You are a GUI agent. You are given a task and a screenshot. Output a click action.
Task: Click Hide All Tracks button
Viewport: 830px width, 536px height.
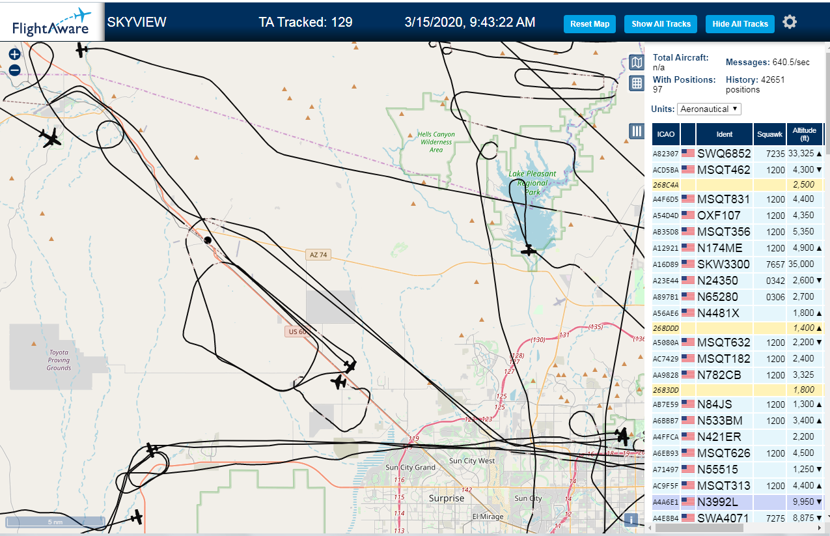[x=740, y=24]
